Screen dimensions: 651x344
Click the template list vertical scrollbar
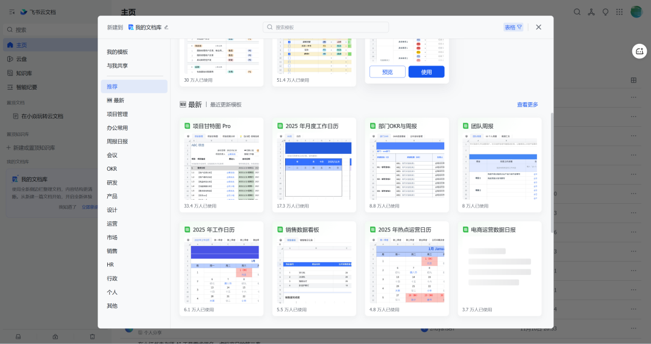pyautogui.click(x=552, y=173)
